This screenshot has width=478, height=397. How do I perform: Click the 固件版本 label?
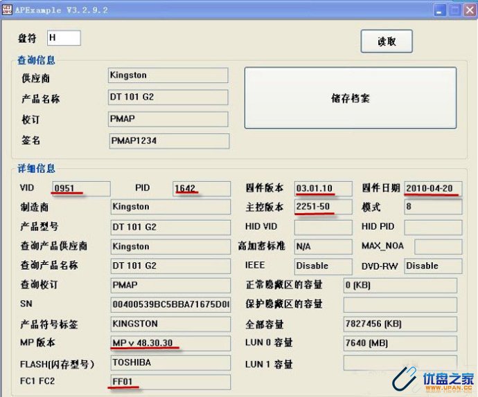click(265, 188)
